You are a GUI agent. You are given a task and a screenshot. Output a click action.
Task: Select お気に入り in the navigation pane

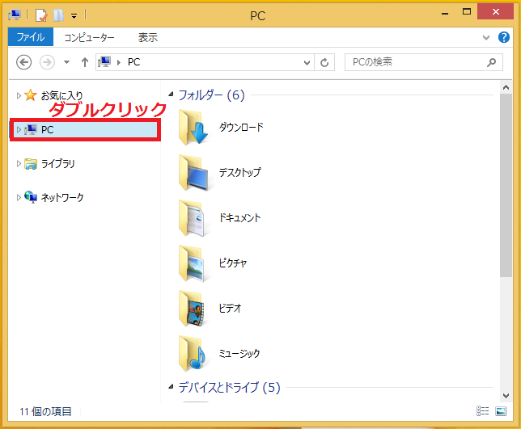tap(61, 95)
